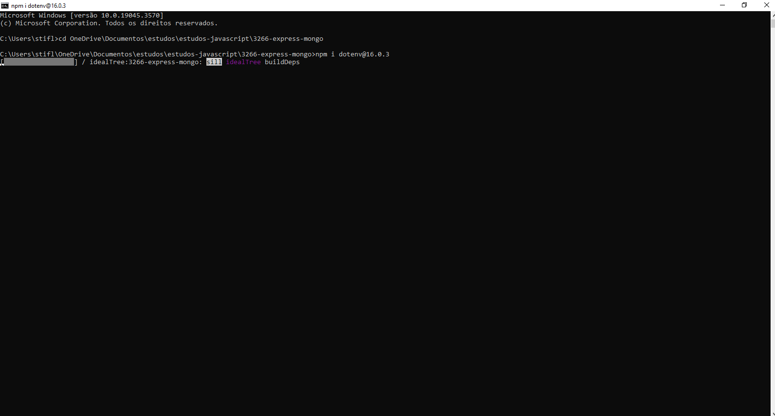
Task: Click the 'idealTree:3266-express-mongo:' text
Action: [146, 62]
